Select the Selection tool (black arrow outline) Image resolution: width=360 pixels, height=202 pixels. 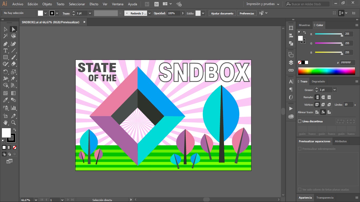click(5, 29)
